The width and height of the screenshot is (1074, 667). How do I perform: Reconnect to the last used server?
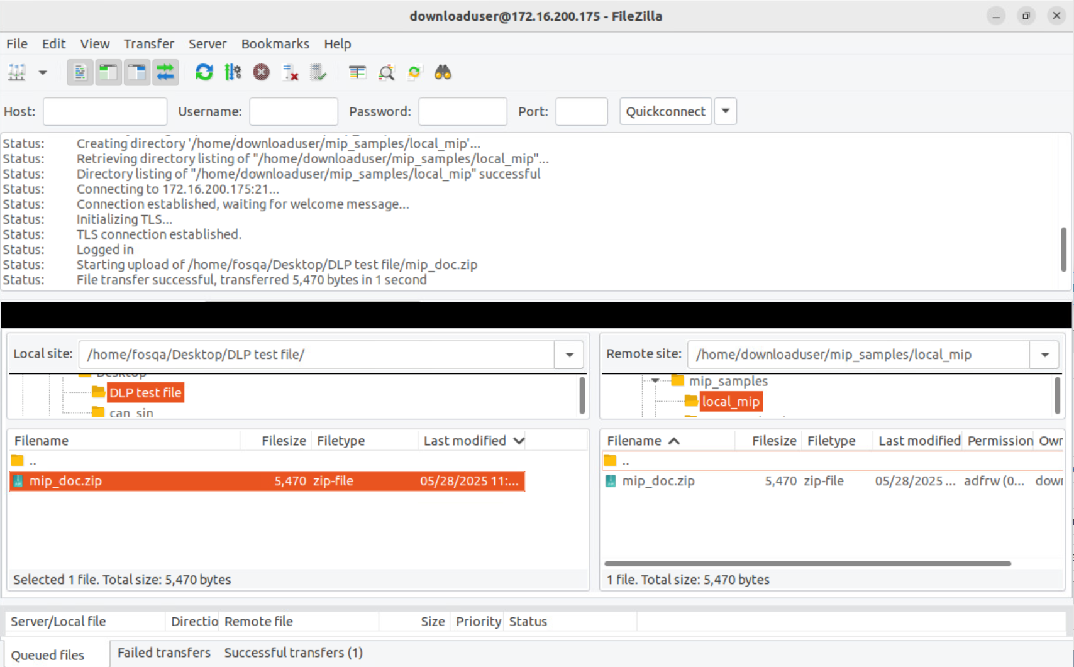click(318, 73)
